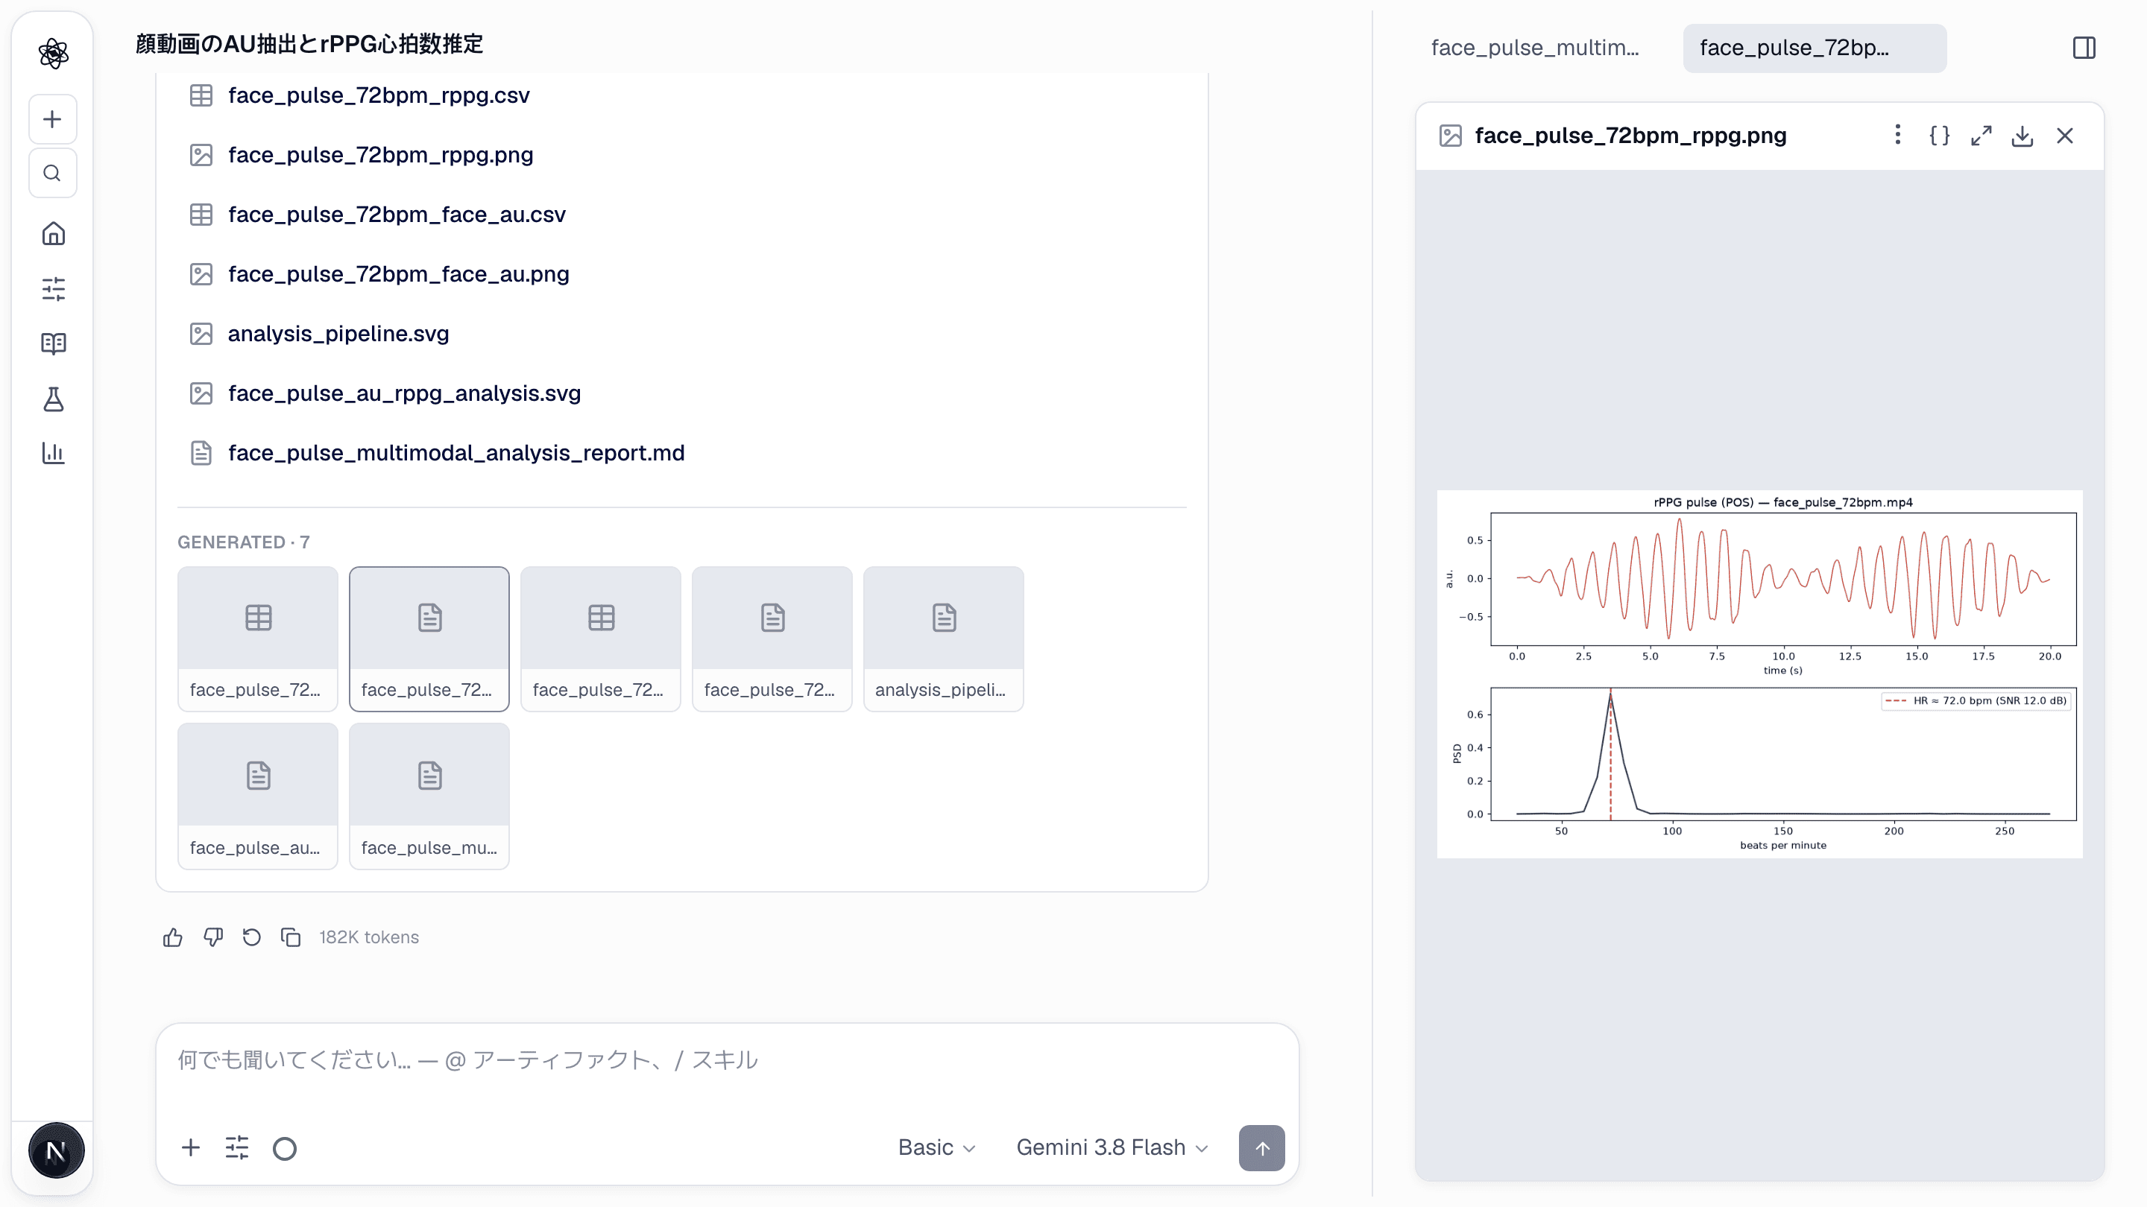Open face_pulse_72bpm_rppg.csv in the file list
This screenshot has width=2147, height=1207.
[379, 95]
